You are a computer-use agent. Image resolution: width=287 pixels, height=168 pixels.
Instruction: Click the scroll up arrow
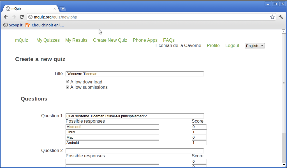coord(284,32)
